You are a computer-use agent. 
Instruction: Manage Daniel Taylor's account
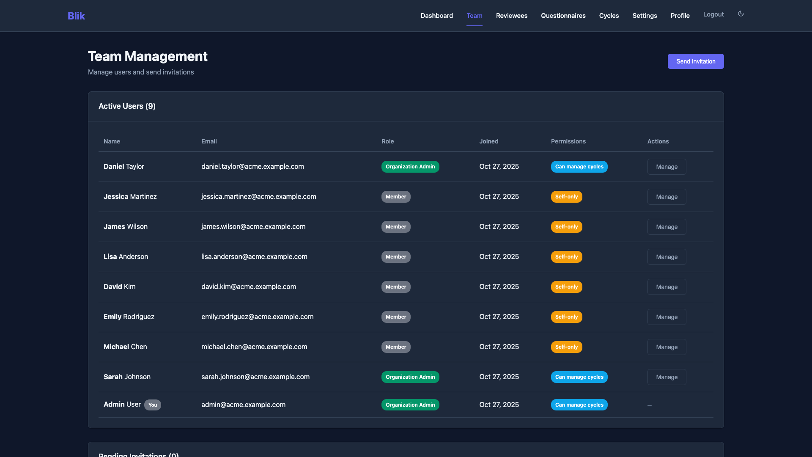[x=667, y=166]
